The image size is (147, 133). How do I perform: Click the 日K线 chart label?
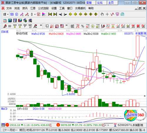[x=5, y=32]
